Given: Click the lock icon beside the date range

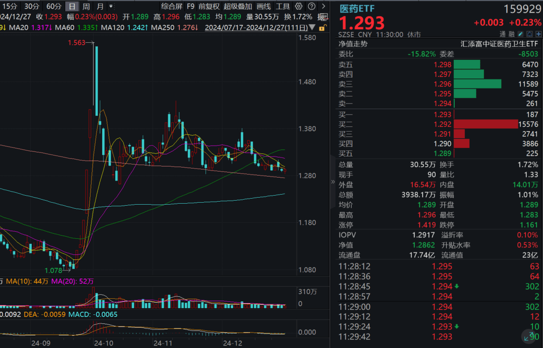Looking at the screenshot, I should coord(322,28).
